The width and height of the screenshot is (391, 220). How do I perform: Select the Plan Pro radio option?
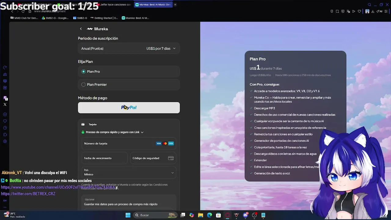83,71
